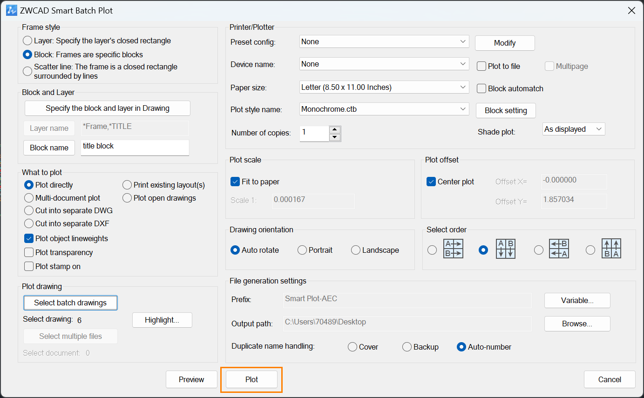Select the top-to-bottom A-B order icon
This screenshot has height=398, width=644.
click(x=505, y=249)
